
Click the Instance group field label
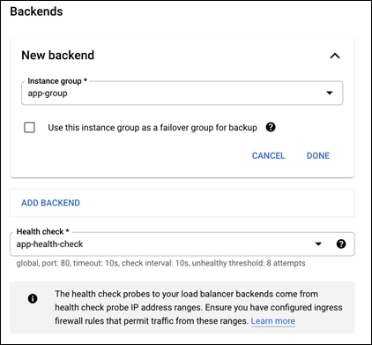pos(57,81)
